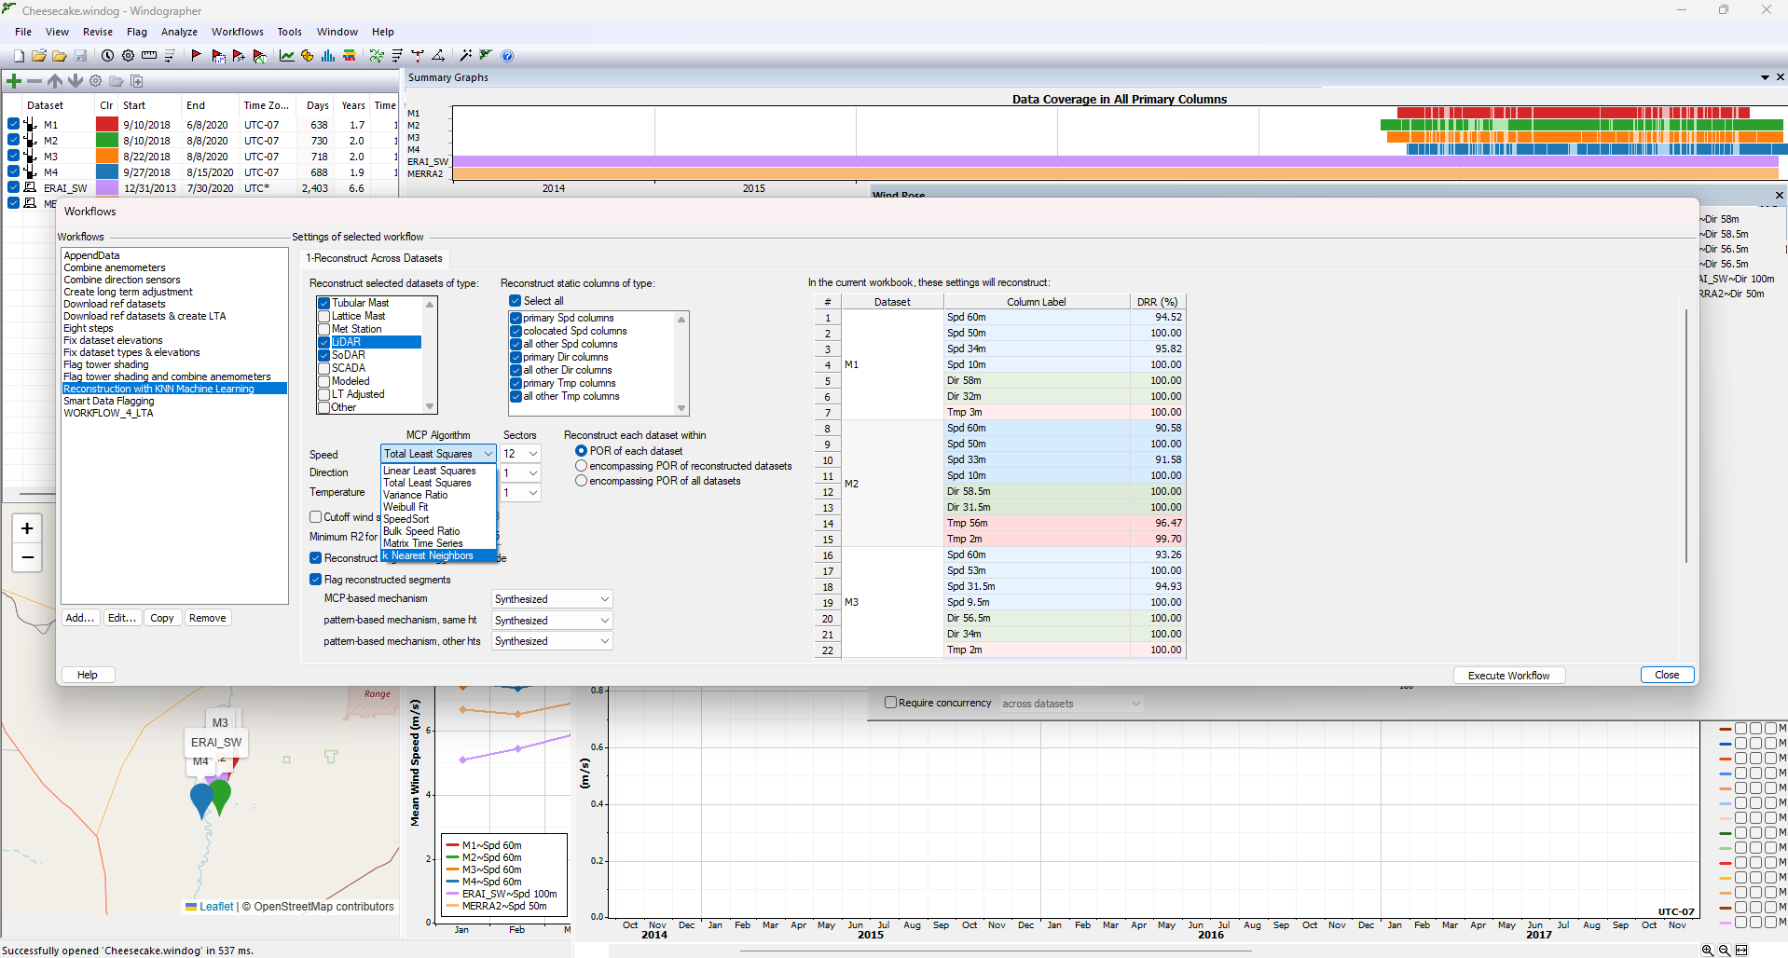Image resolution: width=1788 pixels, height=958 pixels.
Task: Open the Workflows menu
Action: click(237, 31)
